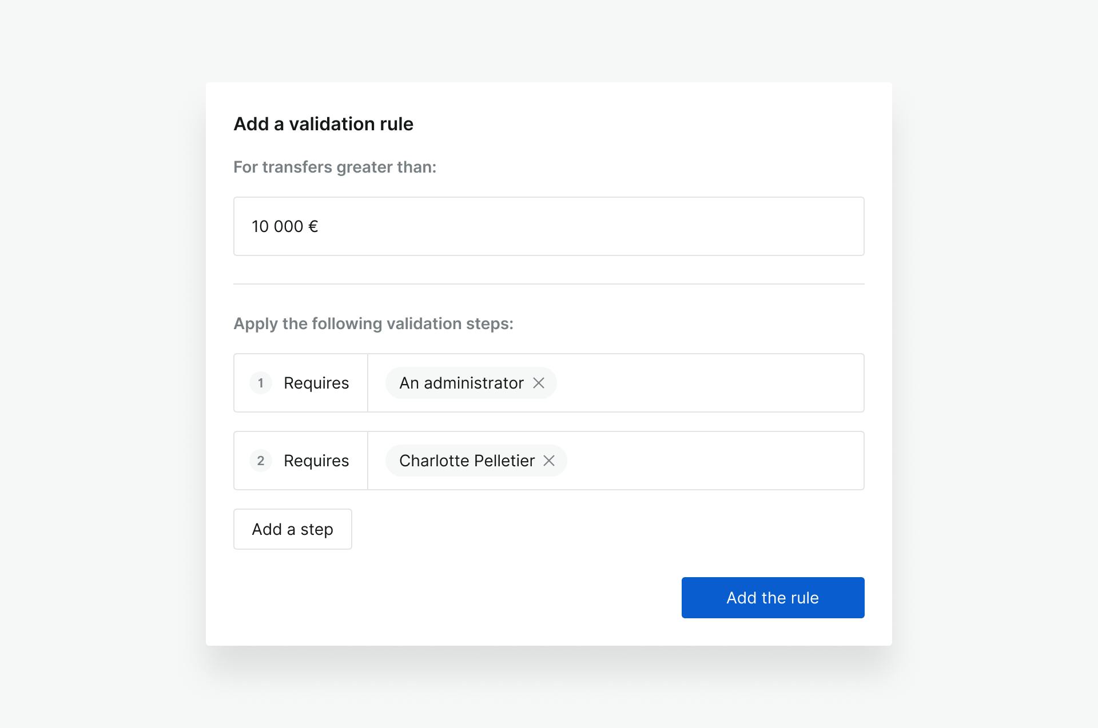This screenshot has width=1098, height=728.
Task: Click the Requires label in step 2
Action: 316,461
